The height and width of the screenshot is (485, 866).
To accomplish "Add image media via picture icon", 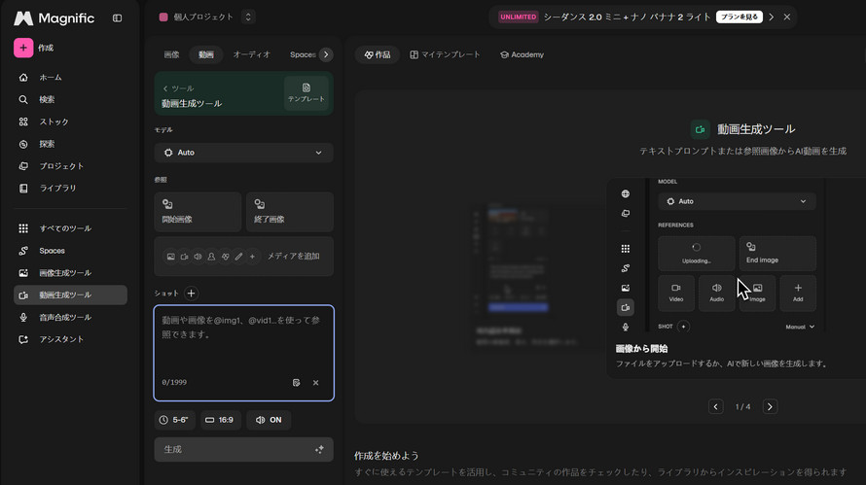I will [170, 257].
